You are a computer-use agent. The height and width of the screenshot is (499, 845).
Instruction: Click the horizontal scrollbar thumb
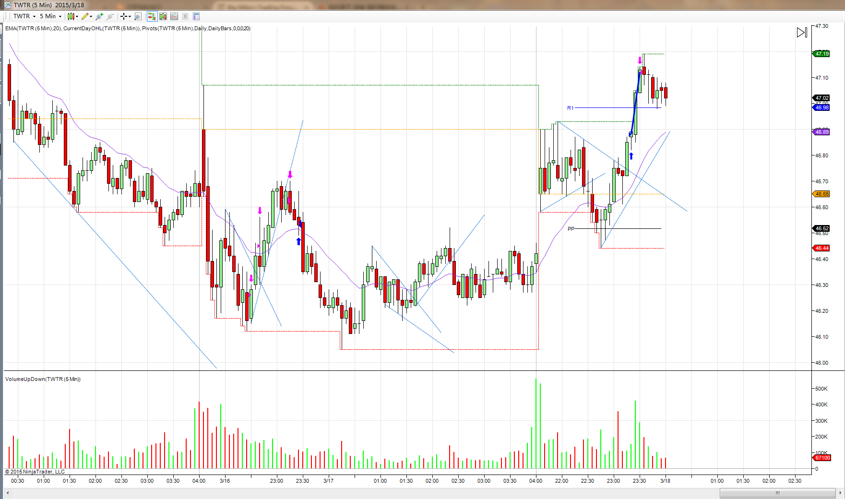777,493
